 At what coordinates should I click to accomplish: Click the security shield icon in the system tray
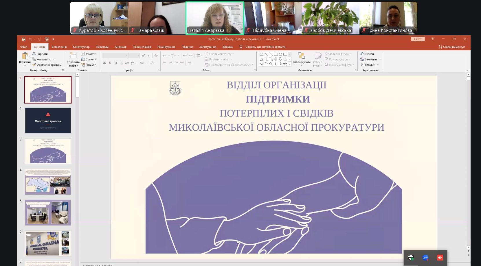411,257
